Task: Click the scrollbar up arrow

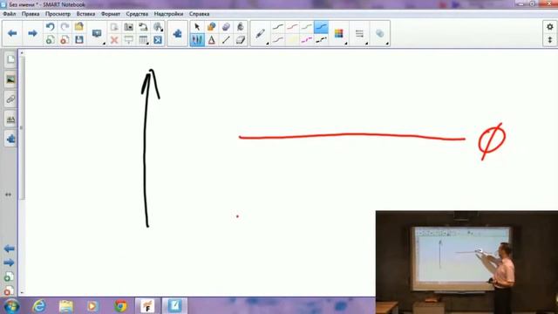Action: coord(22,53)
